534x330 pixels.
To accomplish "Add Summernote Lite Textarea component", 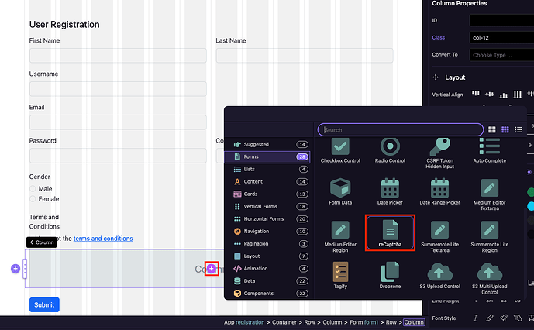I will [439, 237].
